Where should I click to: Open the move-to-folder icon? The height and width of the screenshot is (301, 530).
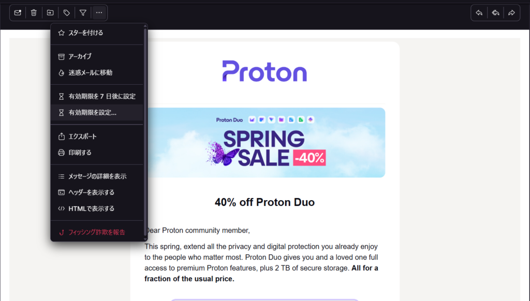click(x=50, y=12)
